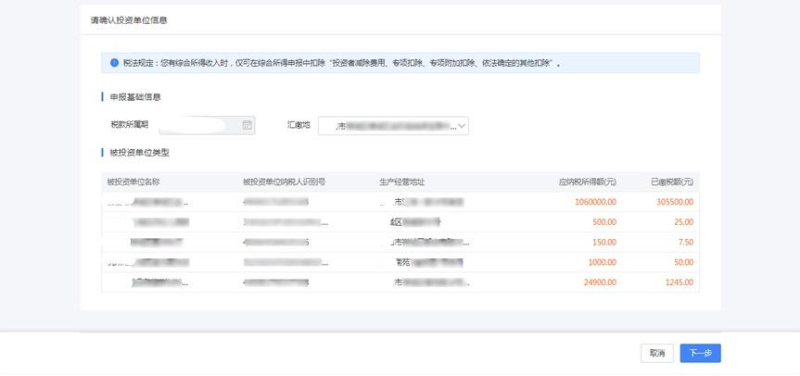Click the 请确认投资单位信息 page title
This screenshot has height=376, width=800.
[x=129, y=20]
